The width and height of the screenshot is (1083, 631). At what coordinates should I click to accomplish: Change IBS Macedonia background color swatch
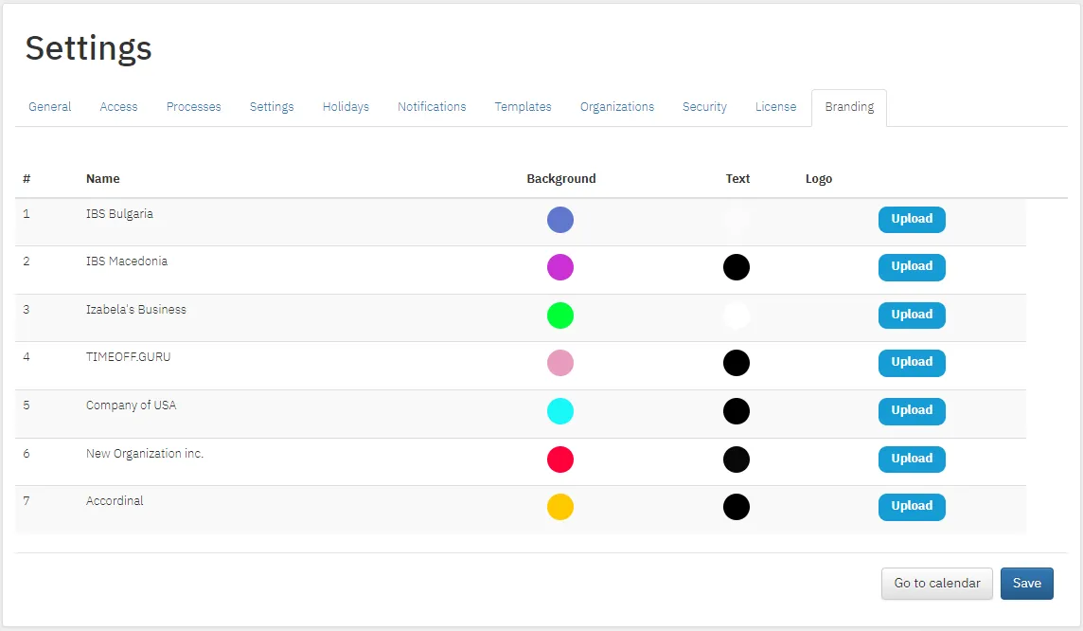(560, 267)
